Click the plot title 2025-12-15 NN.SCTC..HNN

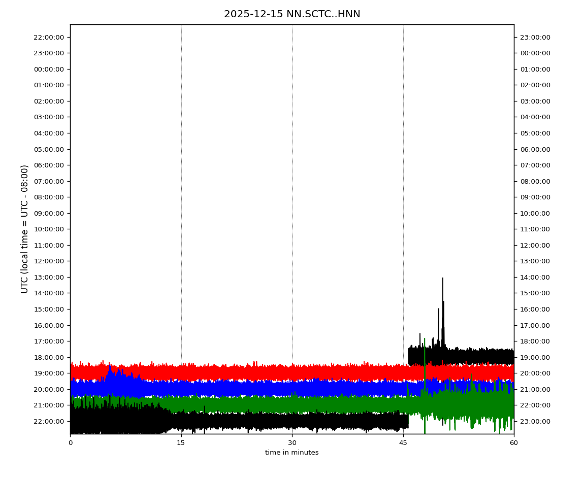click(x=292, y=14)
